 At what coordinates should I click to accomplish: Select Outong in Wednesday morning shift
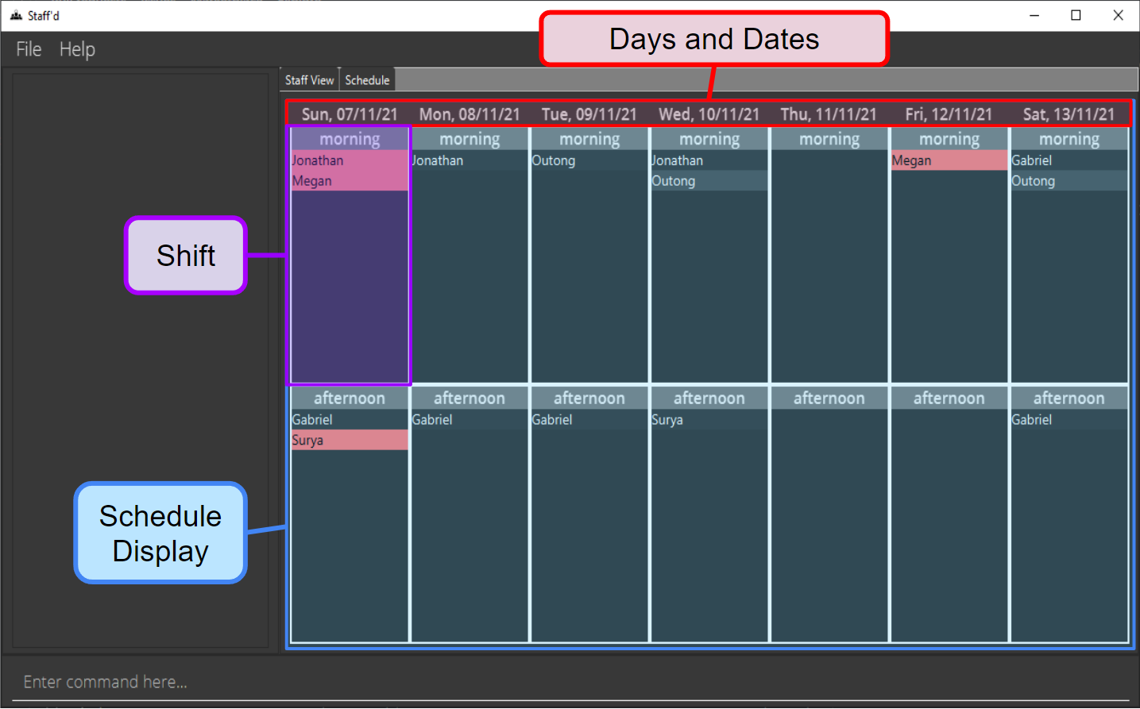[x=709, y=181]
